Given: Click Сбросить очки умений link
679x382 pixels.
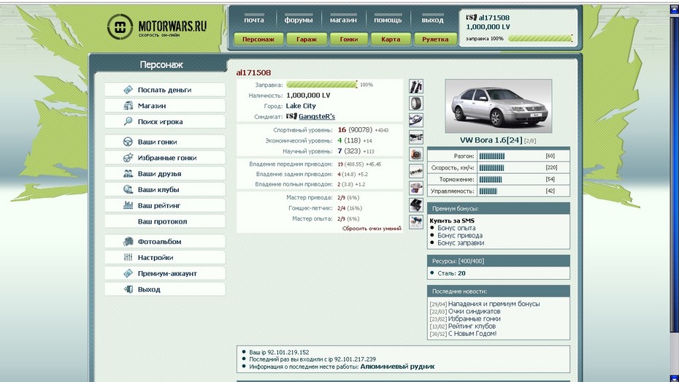Looking at the screenshot, I should click(x=372, y=228).
